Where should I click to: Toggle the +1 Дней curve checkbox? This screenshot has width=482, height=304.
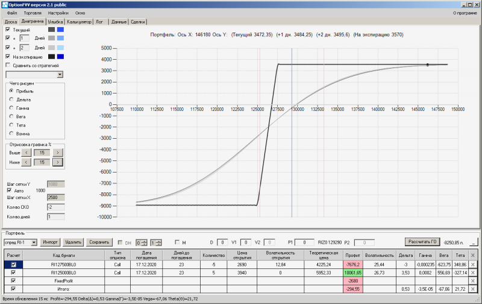(8, 38)
